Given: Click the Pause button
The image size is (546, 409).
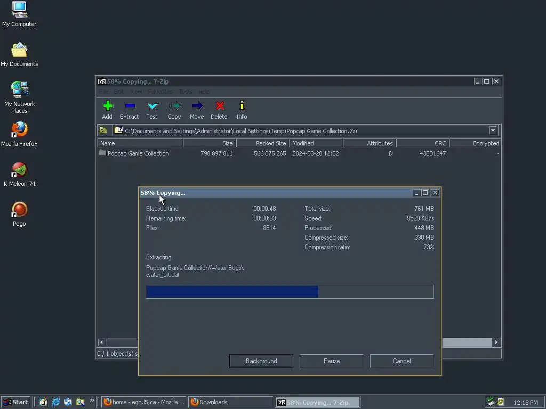Looking at the screenshot, I should click(x=332, y=361).
